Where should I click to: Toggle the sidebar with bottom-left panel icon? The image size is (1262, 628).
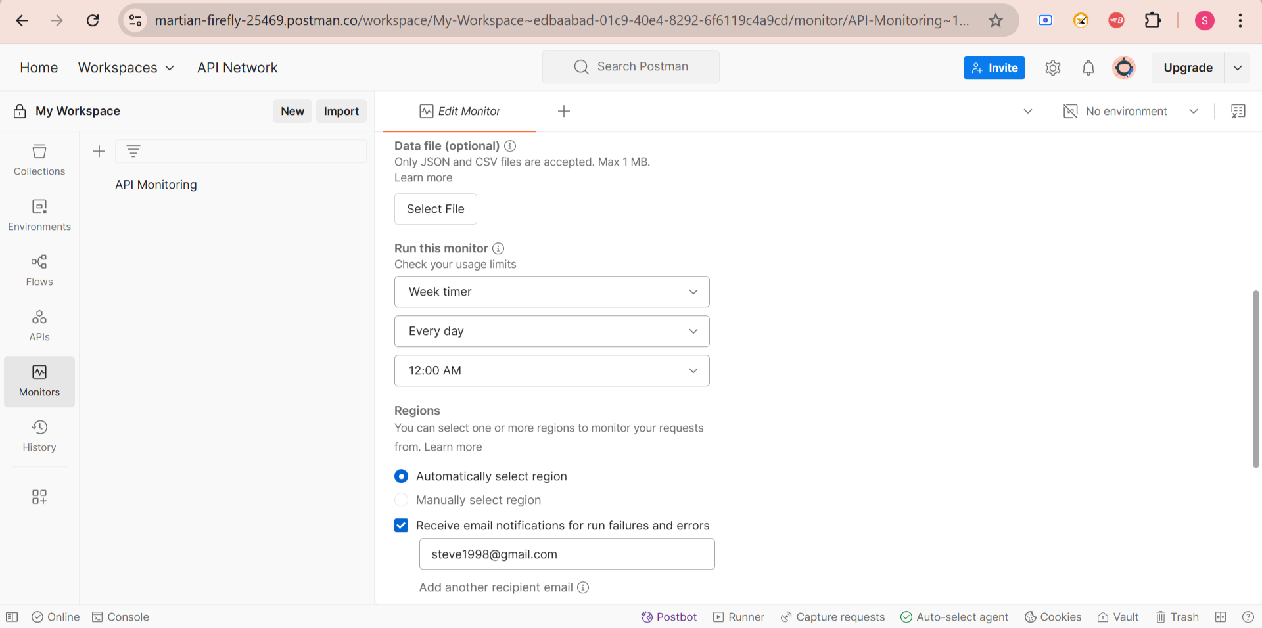12,617
